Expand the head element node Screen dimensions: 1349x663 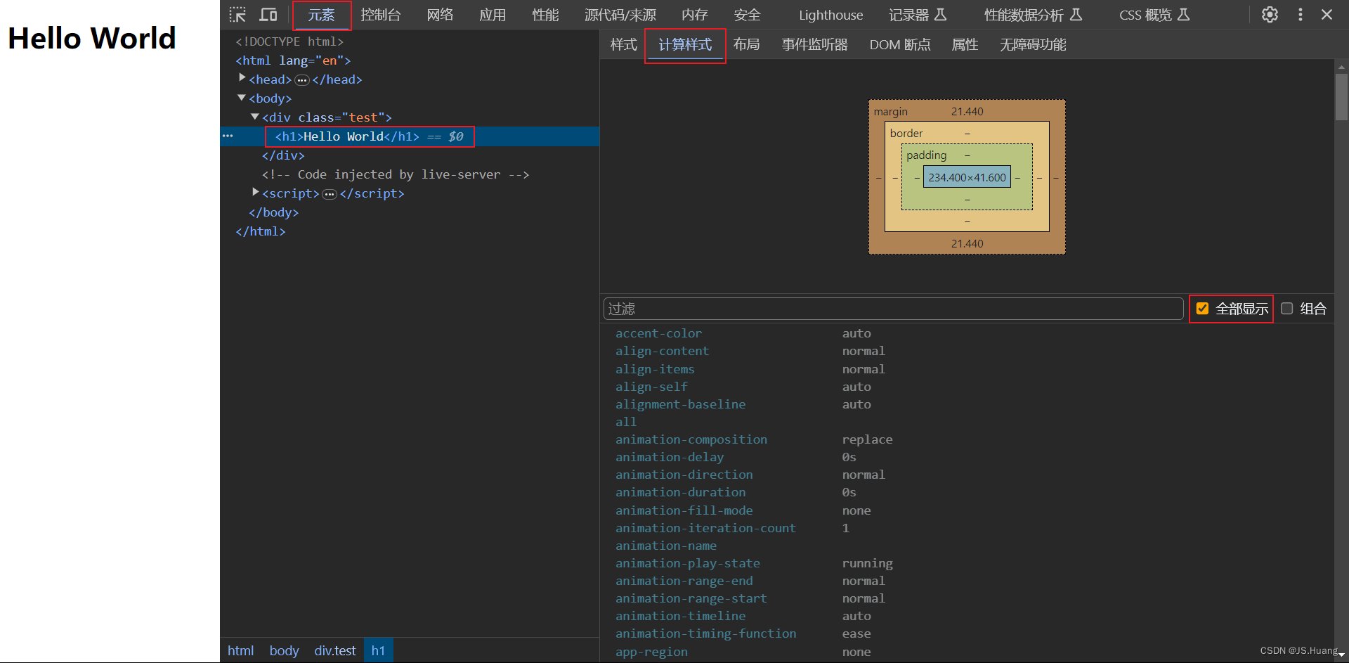click(x=242, y=78)
